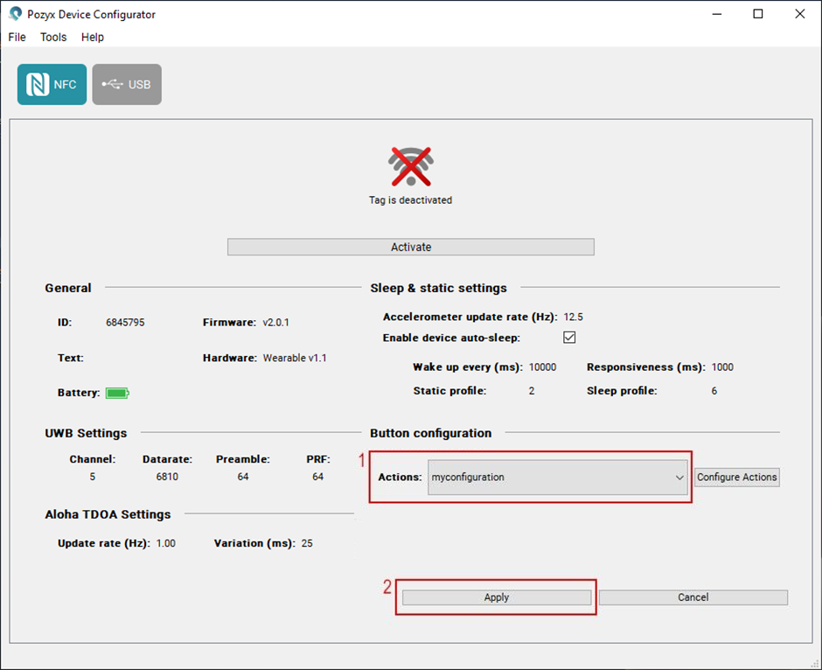
Task: Switch to the USB connection mode
Action: [x=127, y=85]
